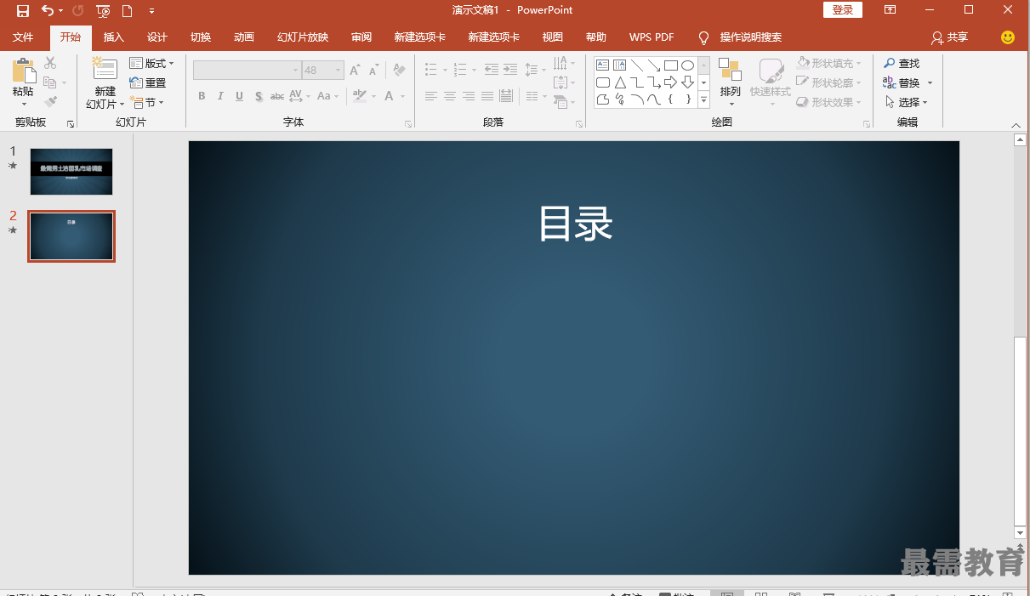The width and height of the screenshot is (1030, 596).
Task: Pick the arrow line shape
Action: pos(653,65)
